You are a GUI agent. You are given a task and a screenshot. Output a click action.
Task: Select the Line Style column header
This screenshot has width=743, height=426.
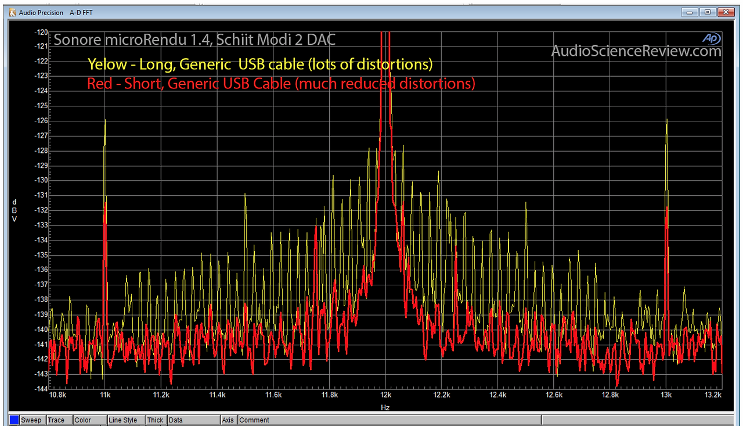(x=127, y=420)
